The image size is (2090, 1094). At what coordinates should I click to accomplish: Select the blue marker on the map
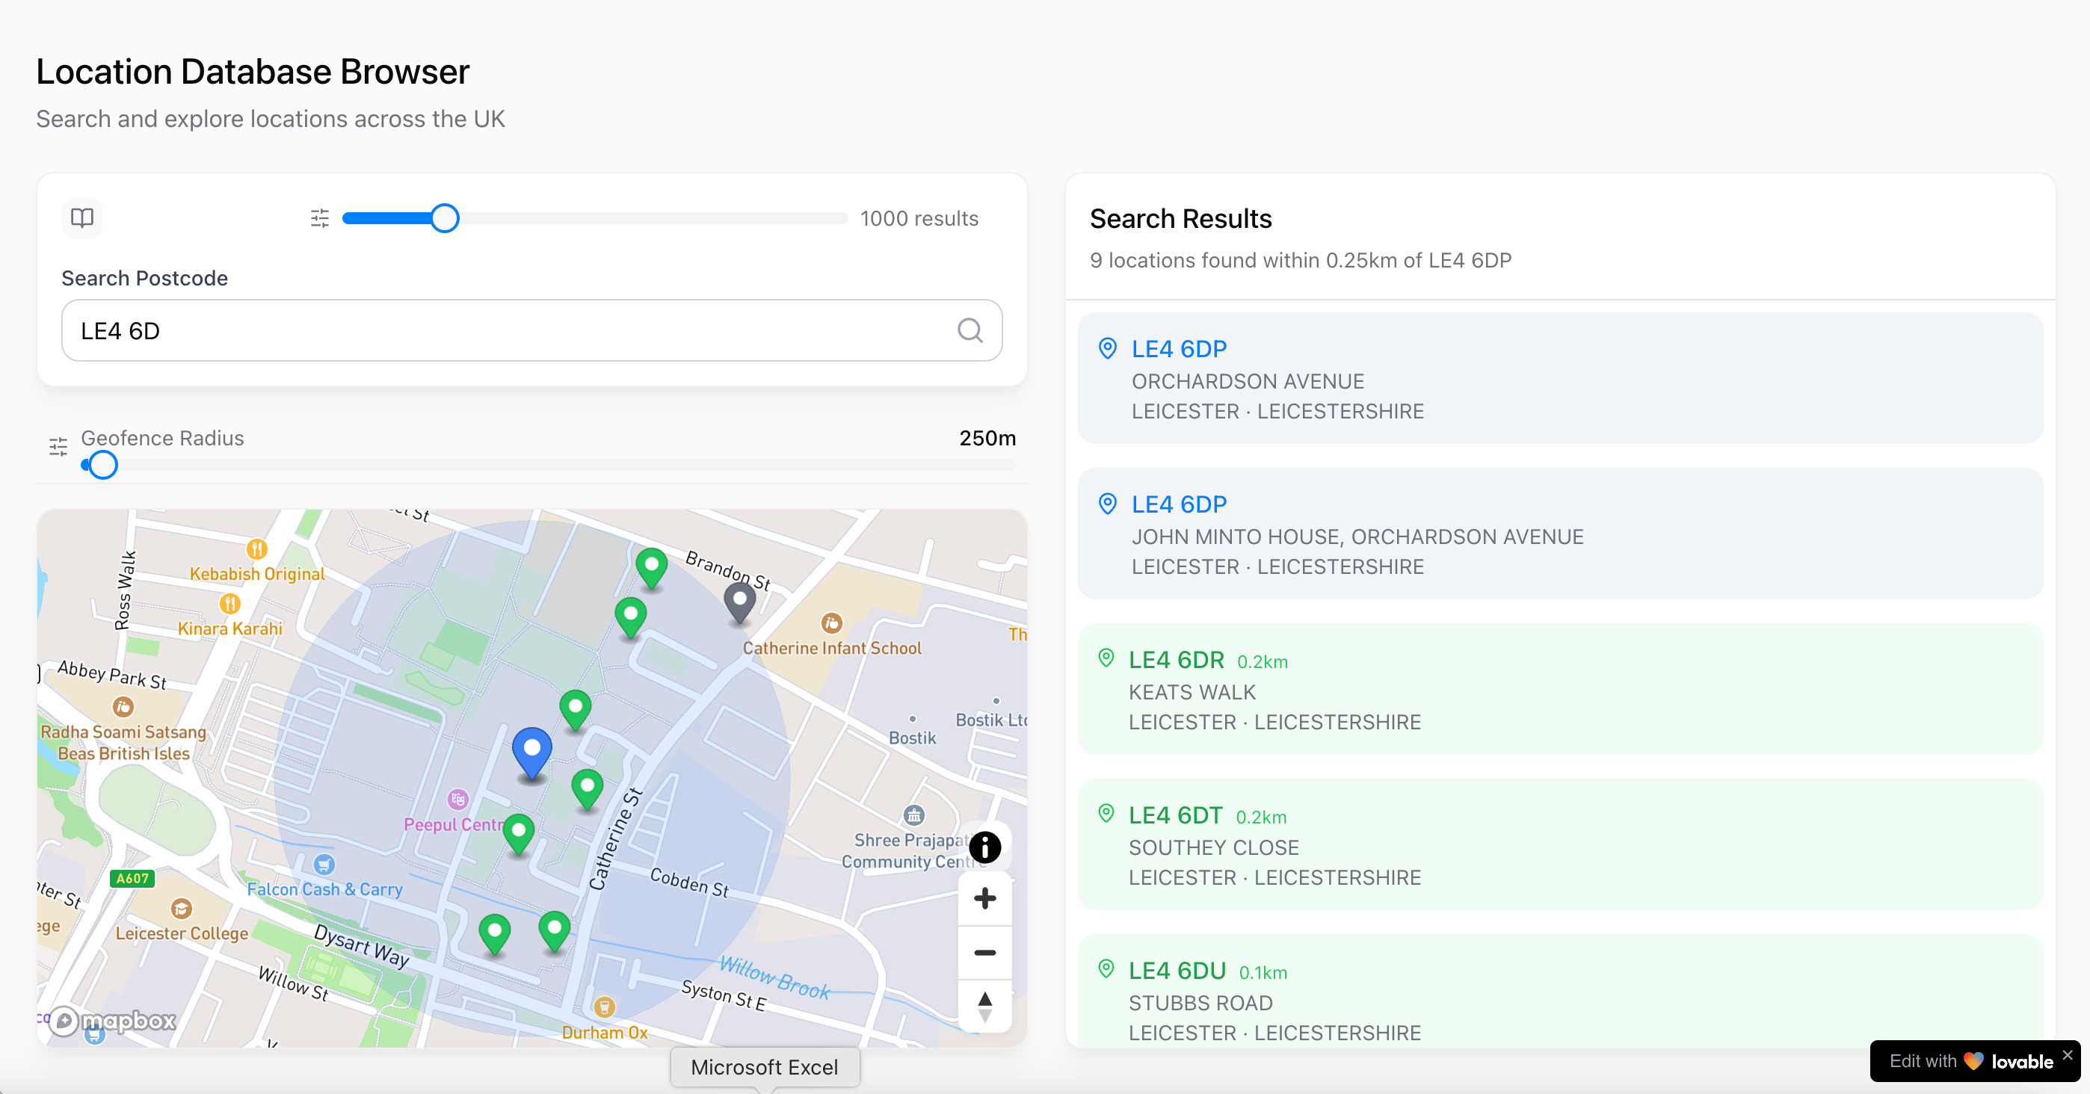coord(531,750)
